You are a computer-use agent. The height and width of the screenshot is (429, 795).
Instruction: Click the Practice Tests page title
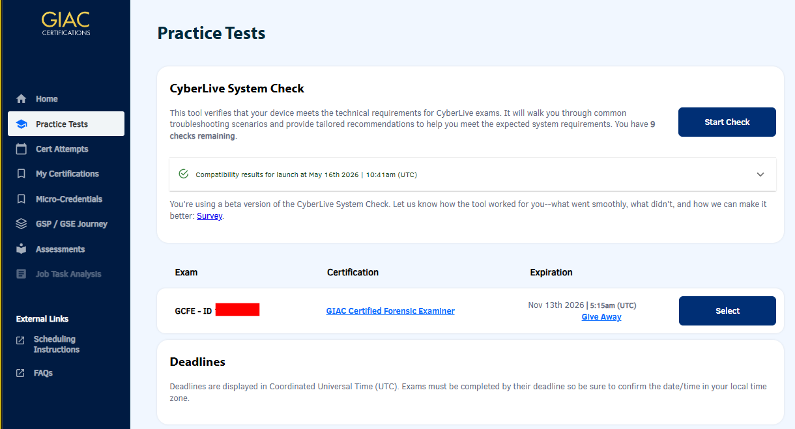click(x=212, y=33)
